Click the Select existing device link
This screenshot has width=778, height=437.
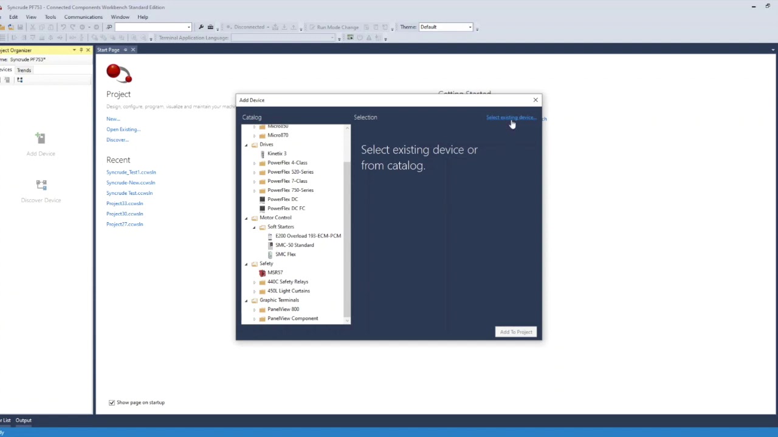[x=511, y=117]
